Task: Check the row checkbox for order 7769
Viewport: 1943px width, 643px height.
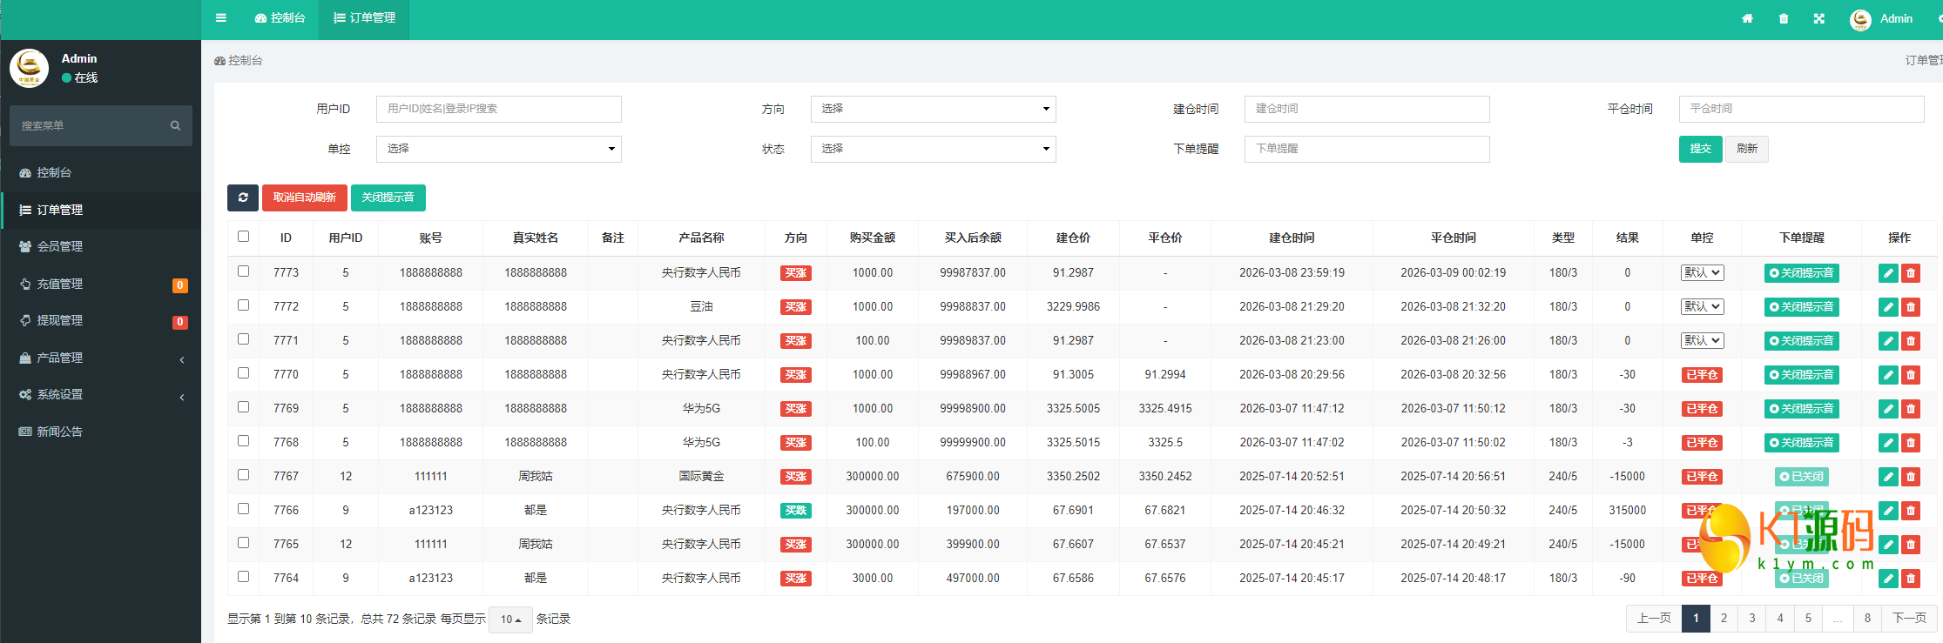Action: tap(243, 407)
